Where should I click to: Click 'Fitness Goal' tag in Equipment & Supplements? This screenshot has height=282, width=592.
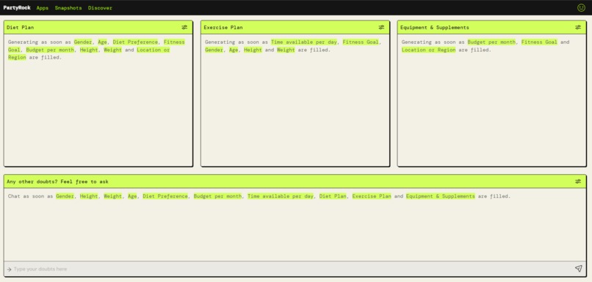point(539,42)
